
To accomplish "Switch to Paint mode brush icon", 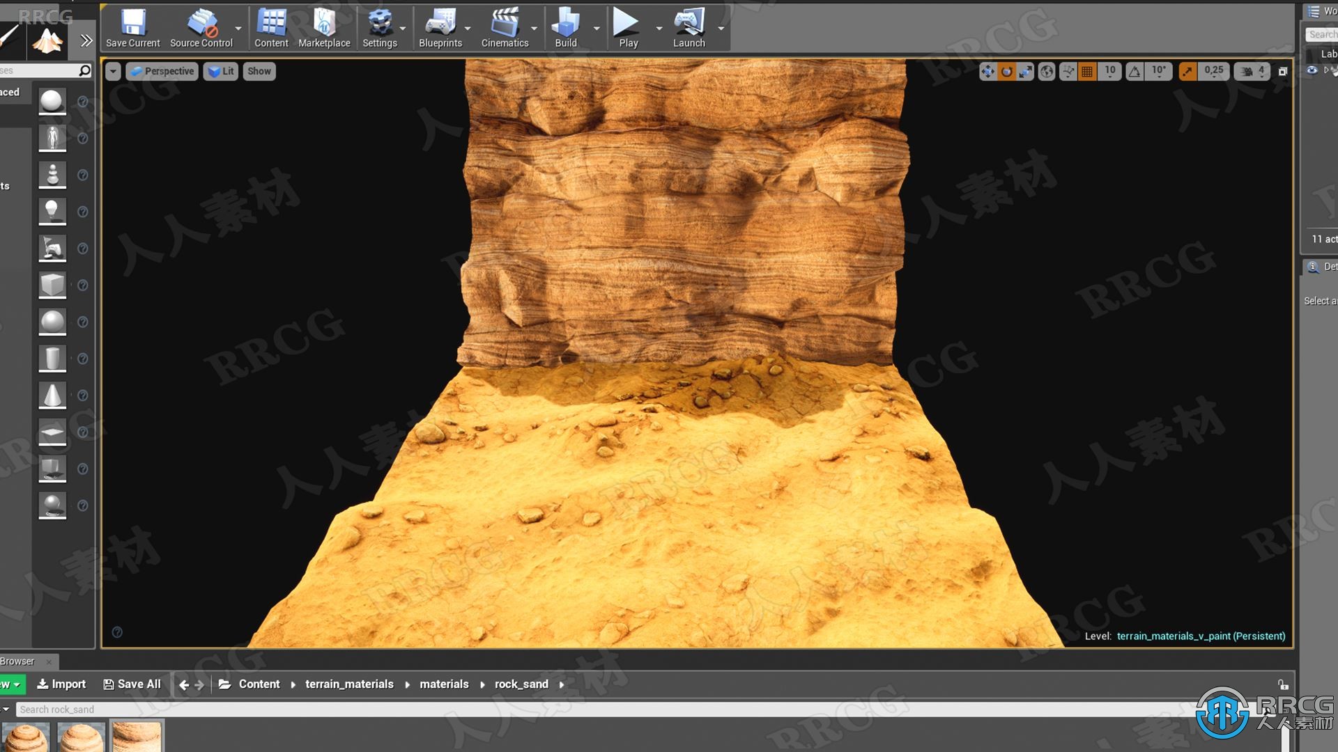I will tap(10, 38).
